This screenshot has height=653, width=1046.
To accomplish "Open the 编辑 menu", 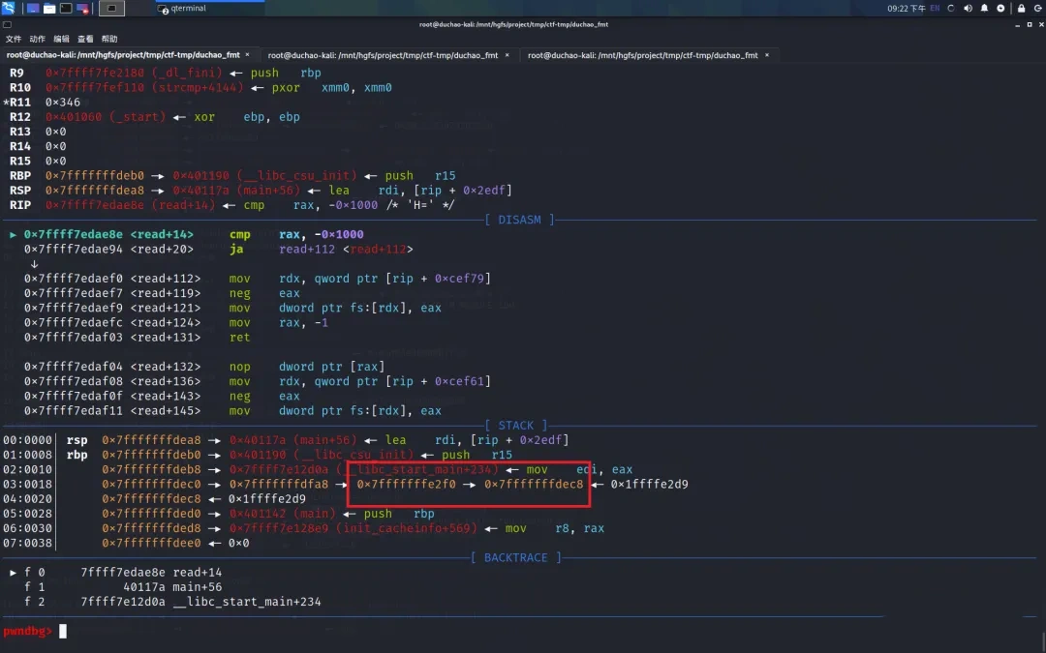I will (61, 39).
